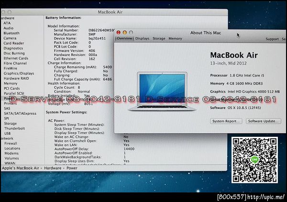The image size is (287, 202).
Task: Select ATA in the hardware sidebar
Action: pyautogui.click(x=7, y=23)
